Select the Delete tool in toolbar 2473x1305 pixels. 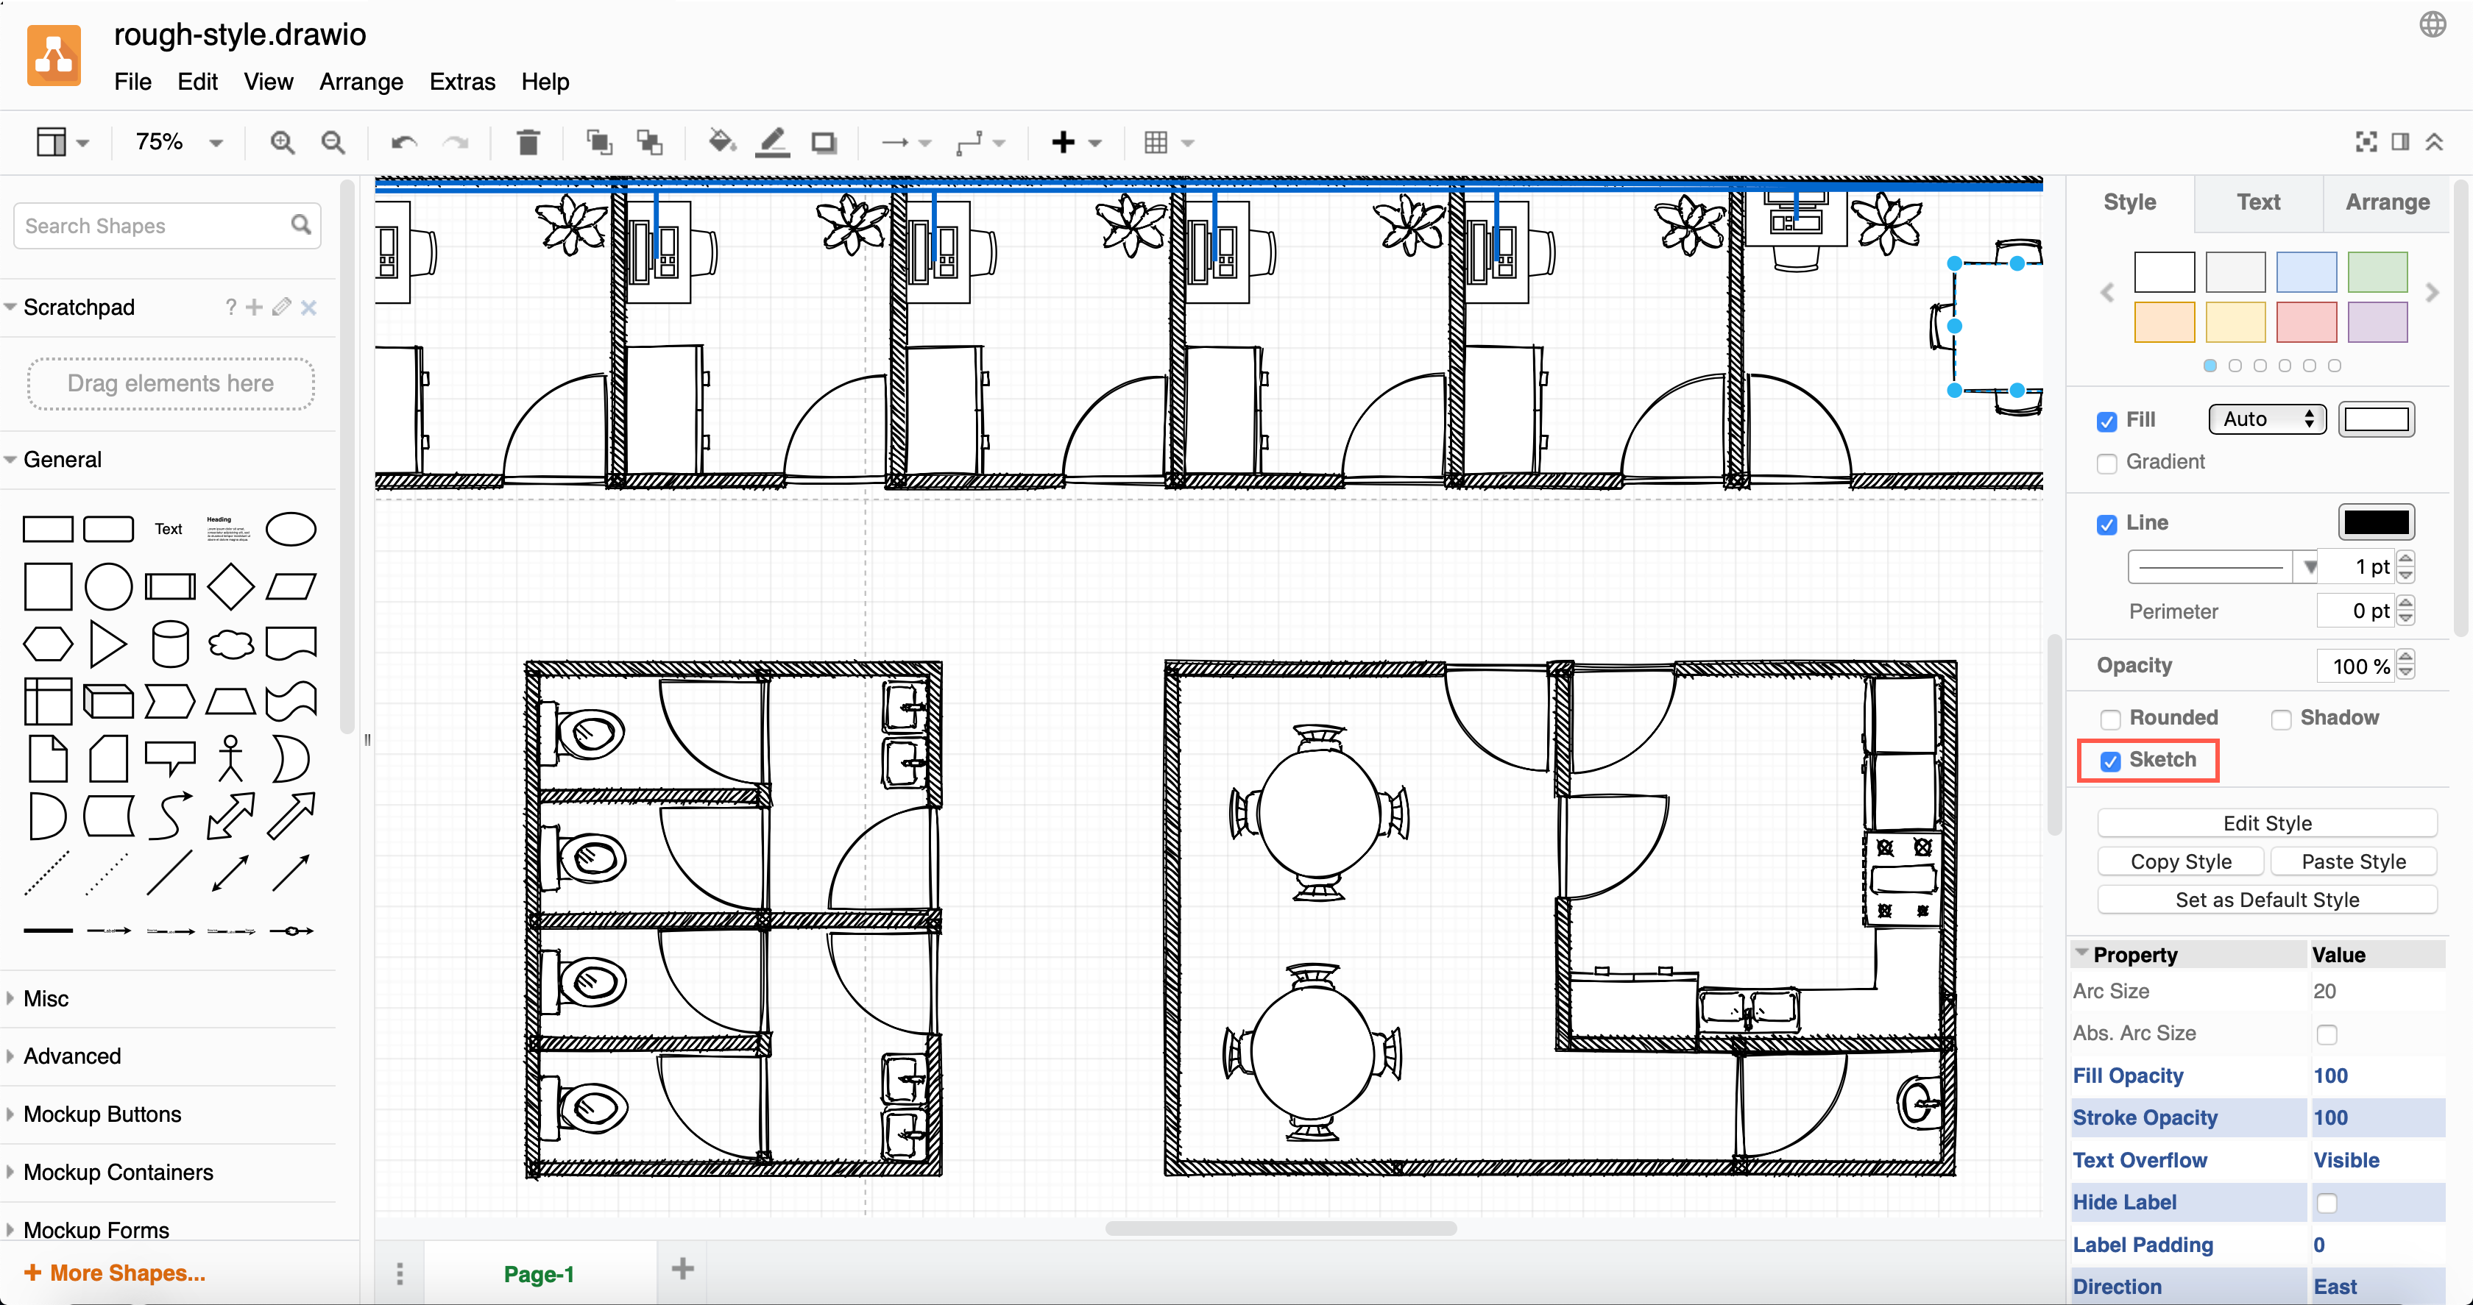coord(528,142)
